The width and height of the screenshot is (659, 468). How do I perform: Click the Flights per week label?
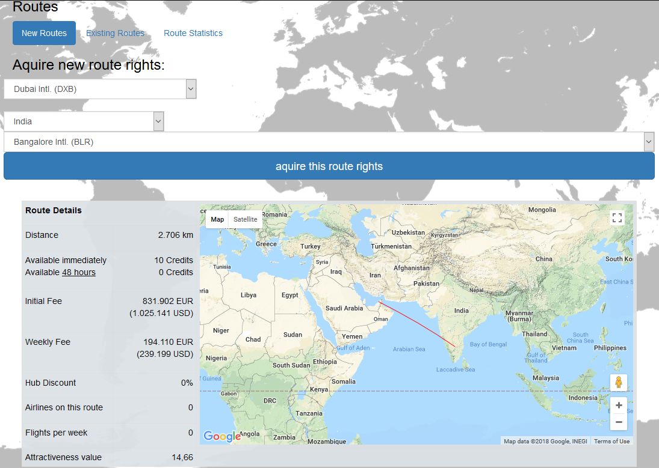tap(57, 433)
